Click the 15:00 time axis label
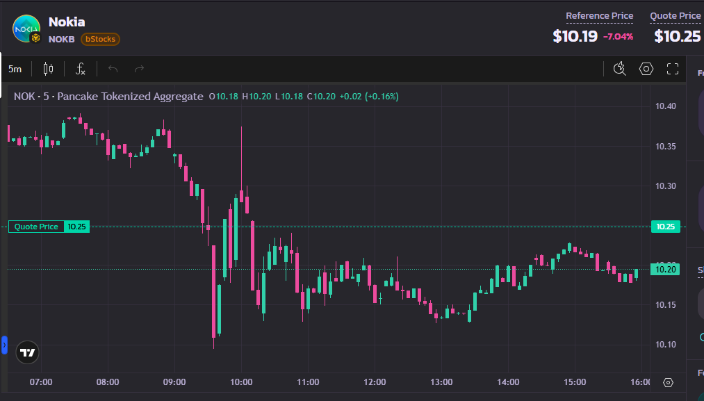The width and height of the screenshot is (704, 401). (575, 382)
